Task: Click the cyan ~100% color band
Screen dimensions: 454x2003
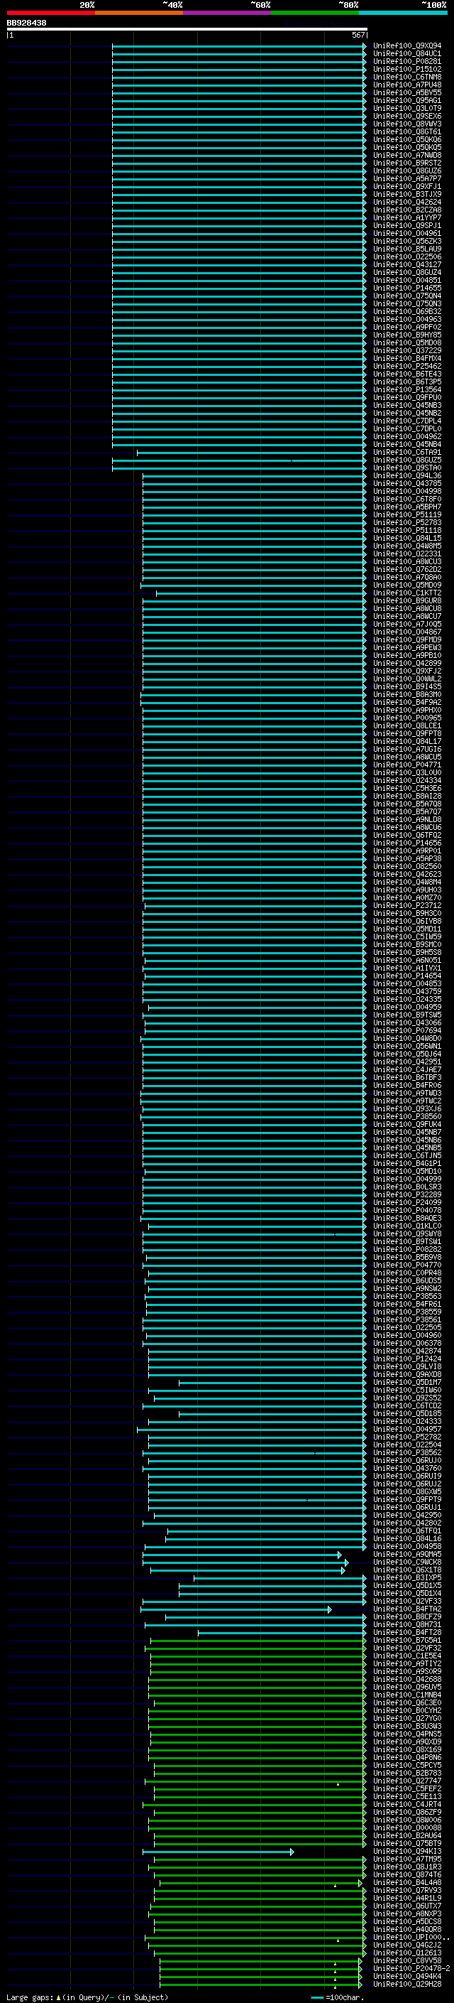Action: (403, 13)
